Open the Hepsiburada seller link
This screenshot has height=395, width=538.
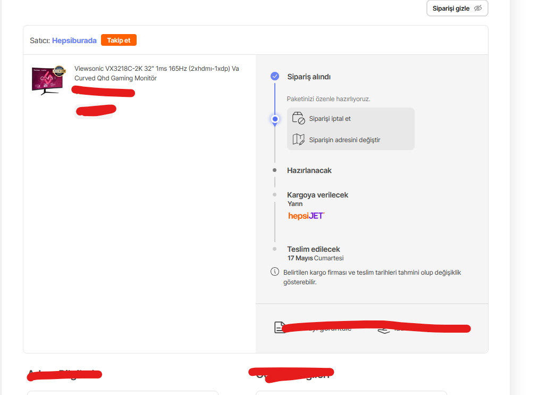pyautogui.click(x=74, y=40)
